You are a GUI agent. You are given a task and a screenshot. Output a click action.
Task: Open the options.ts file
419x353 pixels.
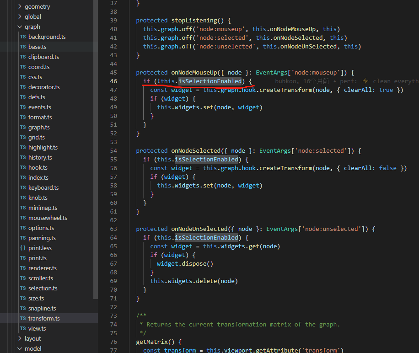[38, 228]
